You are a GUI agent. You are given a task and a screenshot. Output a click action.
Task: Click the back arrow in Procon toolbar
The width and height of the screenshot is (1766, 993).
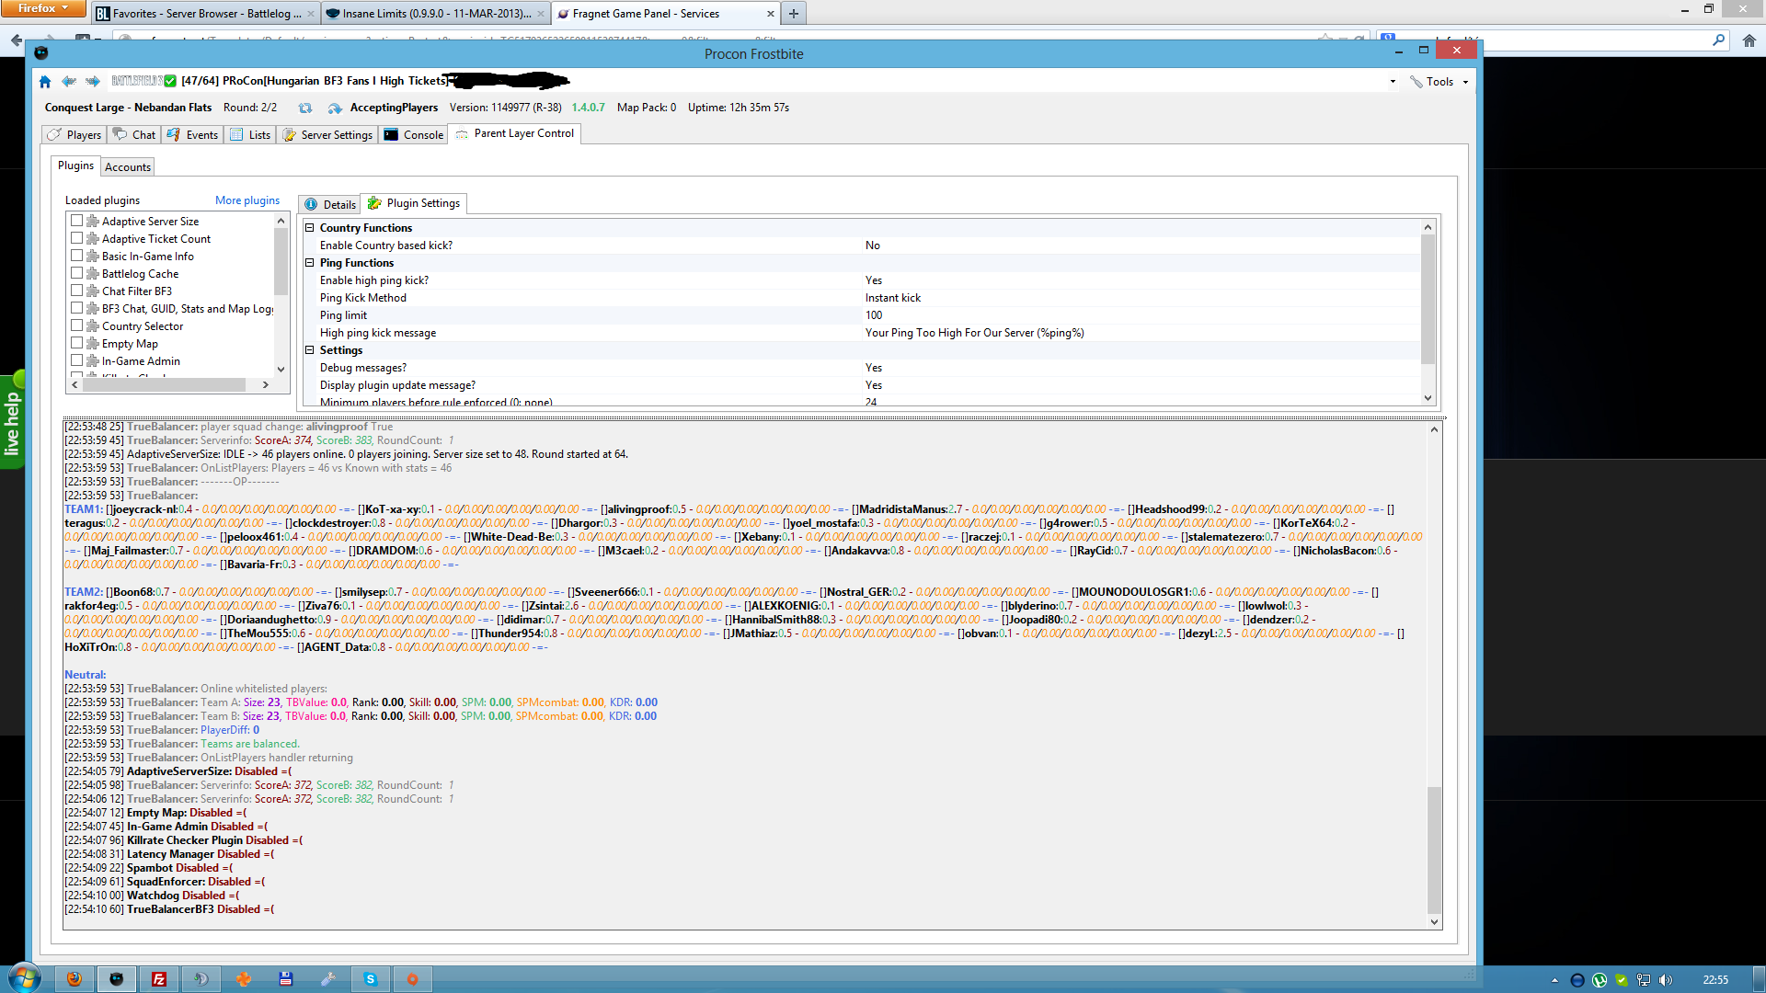[x=69, y=82]
